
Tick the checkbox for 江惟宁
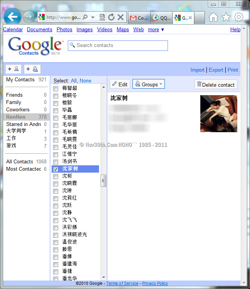[55, 155]
